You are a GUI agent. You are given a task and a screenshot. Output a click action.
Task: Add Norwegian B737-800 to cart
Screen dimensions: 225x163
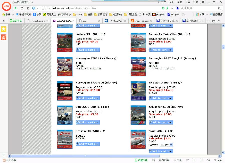coord(88,98)
